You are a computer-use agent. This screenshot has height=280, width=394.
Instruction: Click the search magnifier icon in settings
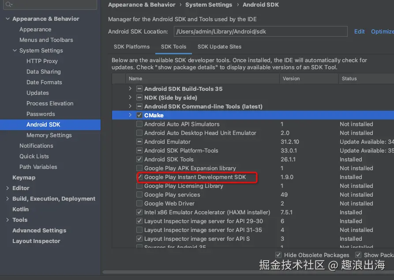point(8,4)
